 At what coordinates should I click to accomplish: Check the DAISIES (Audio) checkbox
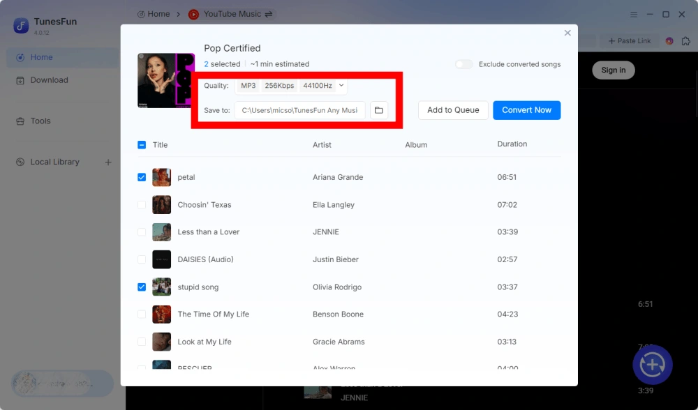tap(142, 259)
